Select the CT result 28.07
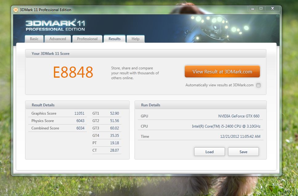Viewport: 298px width, 196px height. (x=115, y=150)
